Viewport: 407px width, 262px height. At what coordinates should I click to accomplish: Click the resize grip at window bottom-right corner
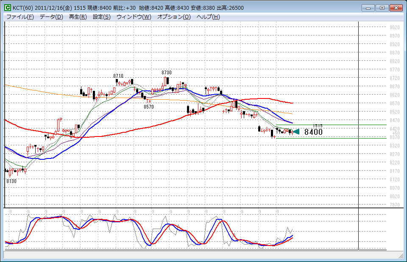point(401,256)
